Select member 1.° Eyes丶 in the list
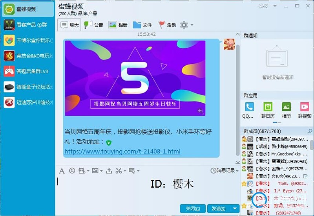Viewport: 314px width, 216px height. (x=275, y=191)
